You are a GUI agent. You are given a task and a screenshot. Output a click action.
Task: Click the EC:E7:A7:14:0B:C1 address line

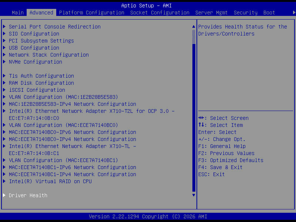pyautogui.click(x=34, y=153)
